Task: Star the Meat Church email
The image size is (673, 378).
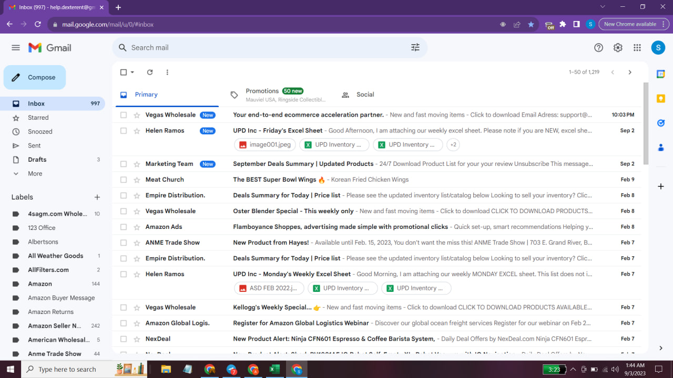Action: tap(137, 180)
